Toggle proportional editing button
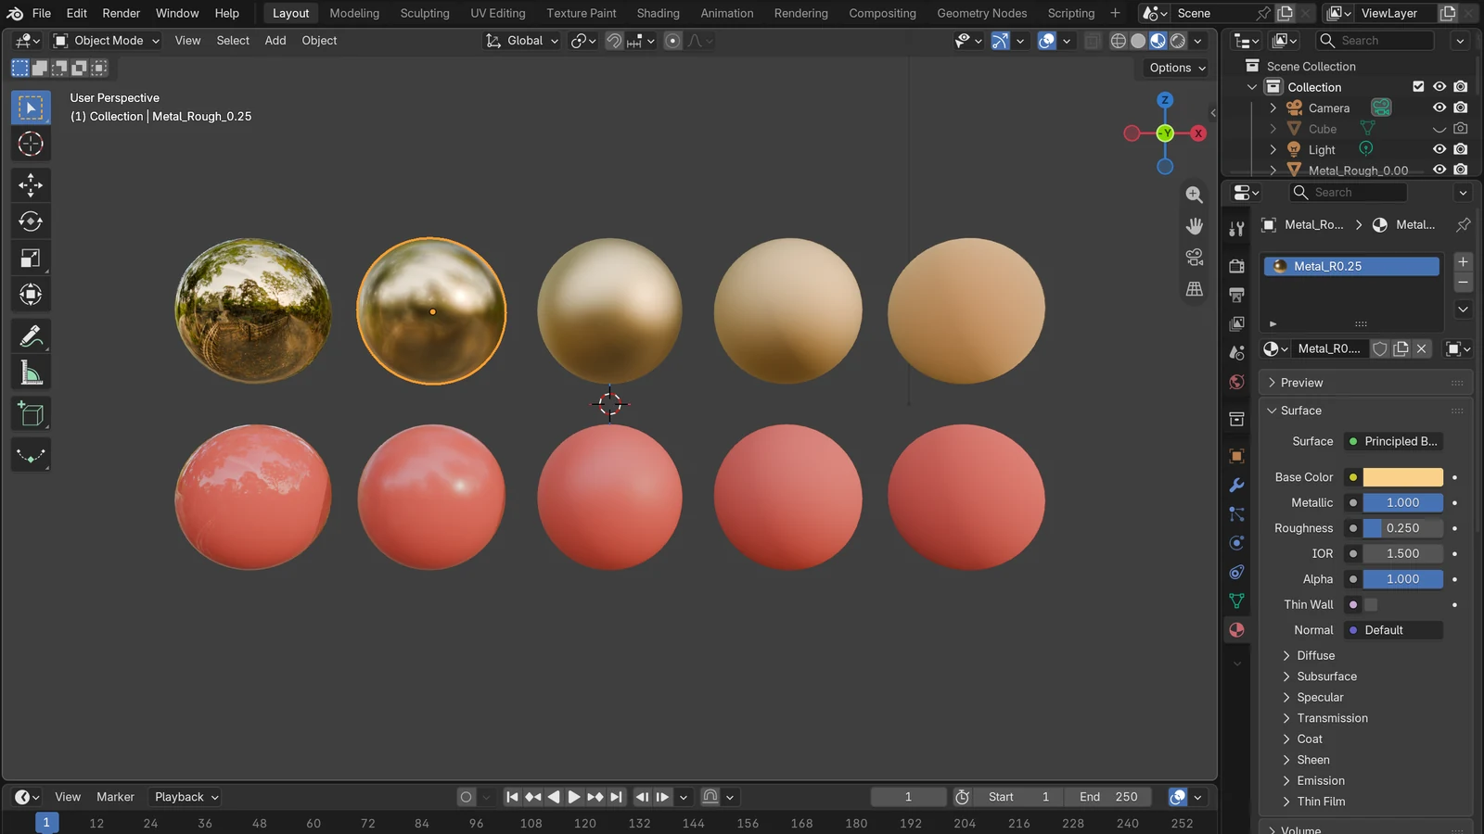The width and height of the screenshot is (1484, 834). pyautogui.click(x=673, y=41)
